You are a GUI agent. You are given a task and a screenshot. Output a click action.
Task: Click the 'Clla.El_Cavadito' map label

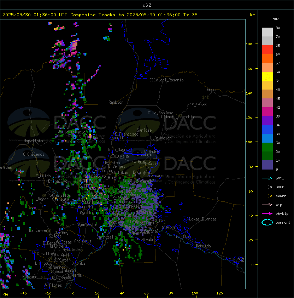(178, 117)
